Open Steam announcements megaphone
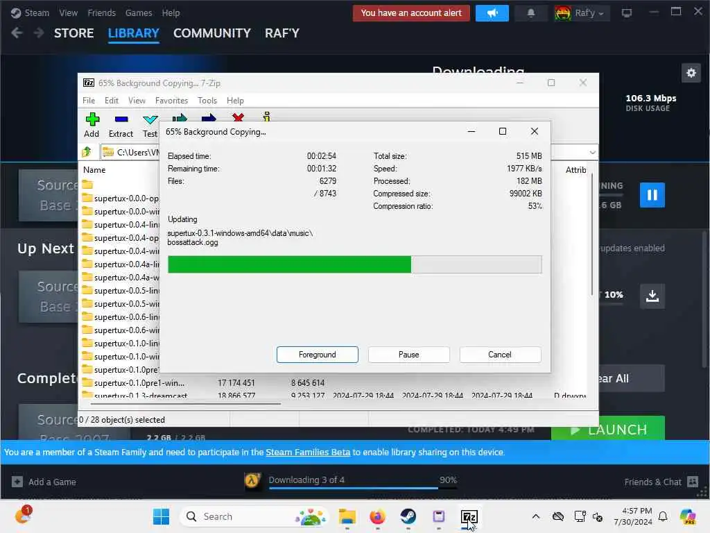Screen dimensions: 710x533 [x=492, y=13]
